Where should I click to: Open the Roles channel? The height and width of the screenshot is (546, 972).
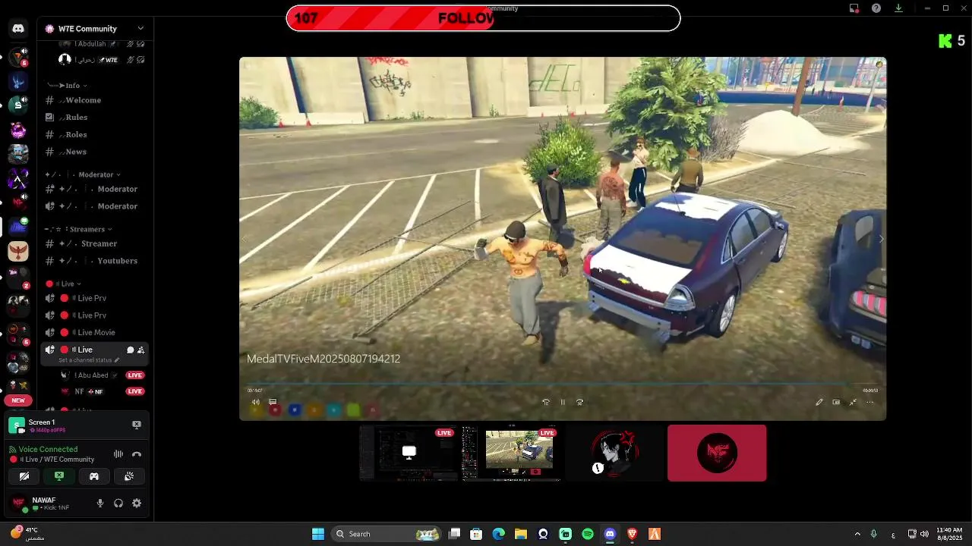coord(95,134)
